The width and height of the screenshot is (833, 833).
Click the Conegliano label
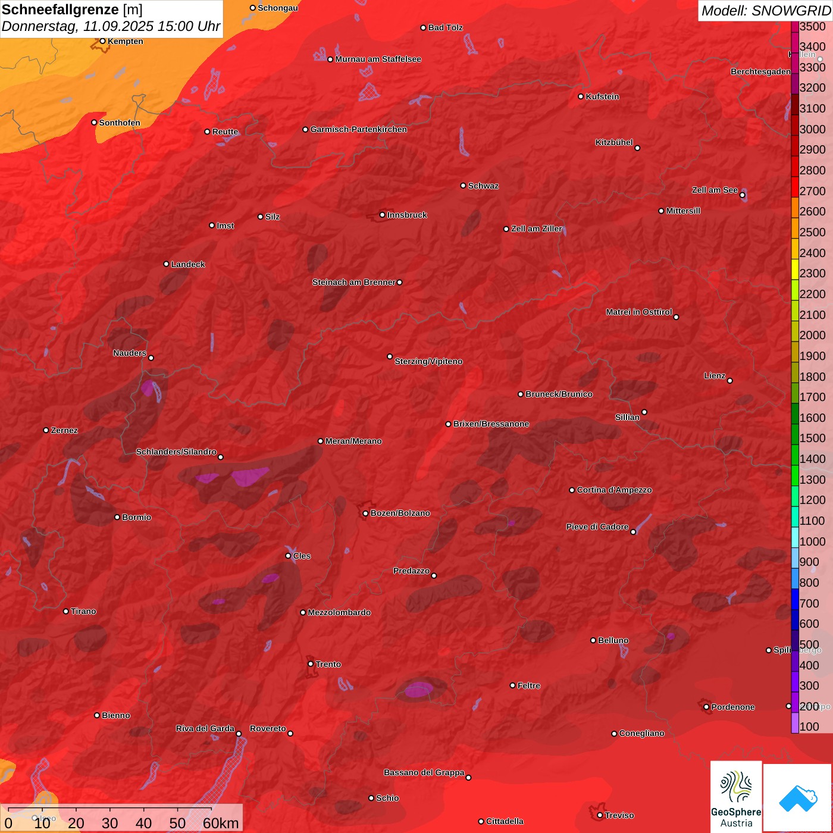(x=642, y=733)
